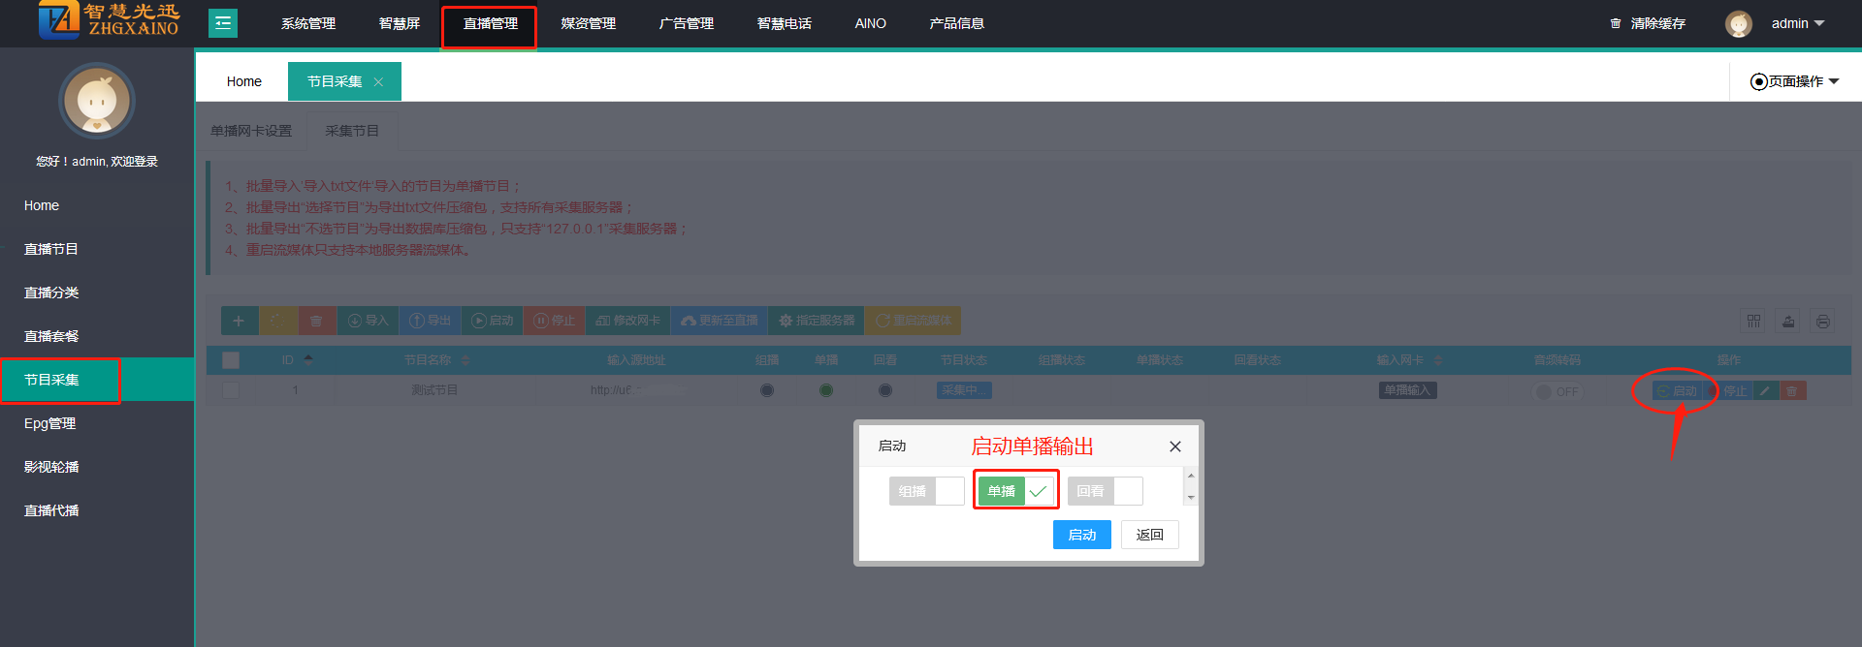The width and height of the screenshot is (1862, 647).
Task: Click the yellow refresh toolbar button
Action: (x=277, y=321)
